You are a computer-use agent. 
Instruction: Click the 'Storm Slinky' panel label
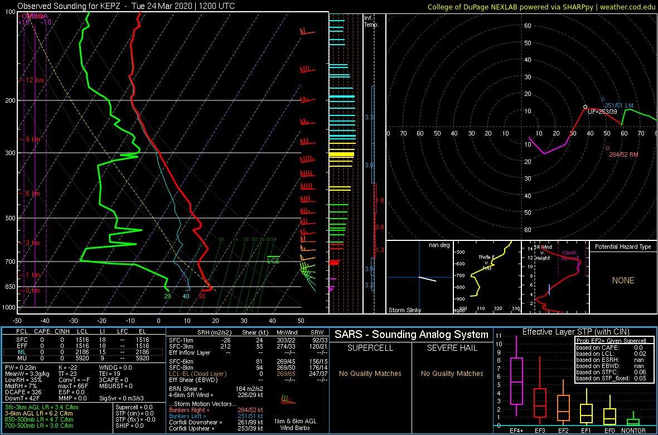[x=404, y=310]
